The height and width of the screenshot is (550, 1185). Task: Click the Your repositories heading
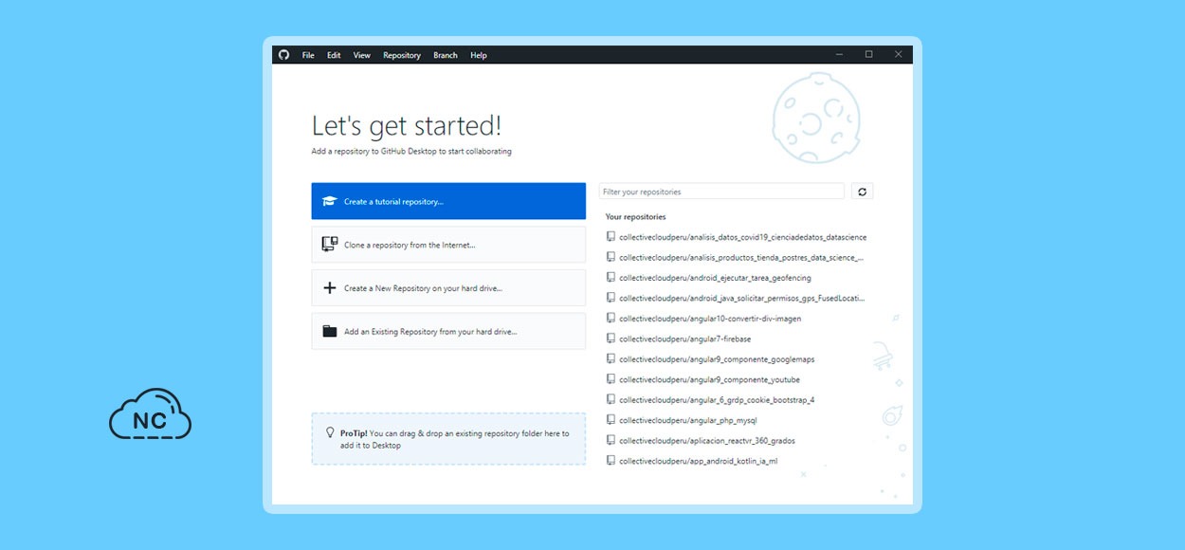click(635, 217)
